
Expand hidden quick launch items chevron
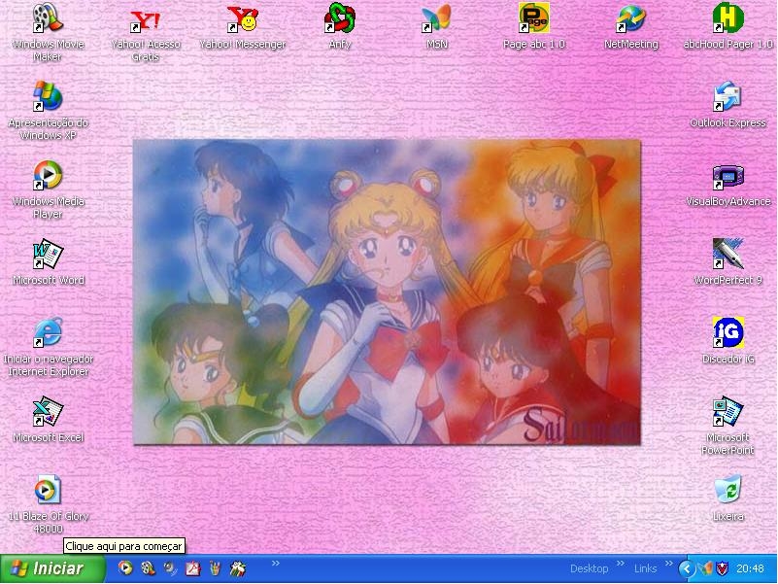(x=276, y=563)
